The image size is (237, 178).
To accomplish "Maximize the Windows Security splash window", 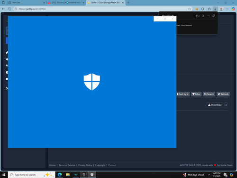I will point(165,19).
